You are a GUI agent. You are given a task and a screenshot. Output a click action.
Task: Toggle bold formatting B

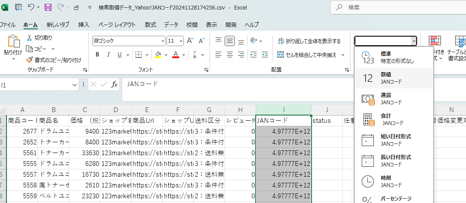97,55
